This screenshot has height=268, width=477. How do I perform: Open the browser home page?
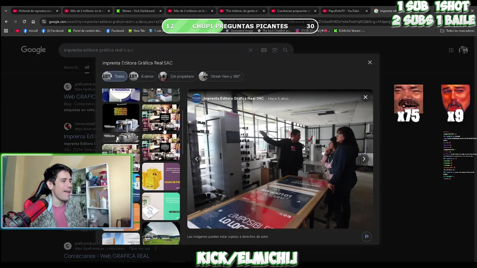pos(33,22)
